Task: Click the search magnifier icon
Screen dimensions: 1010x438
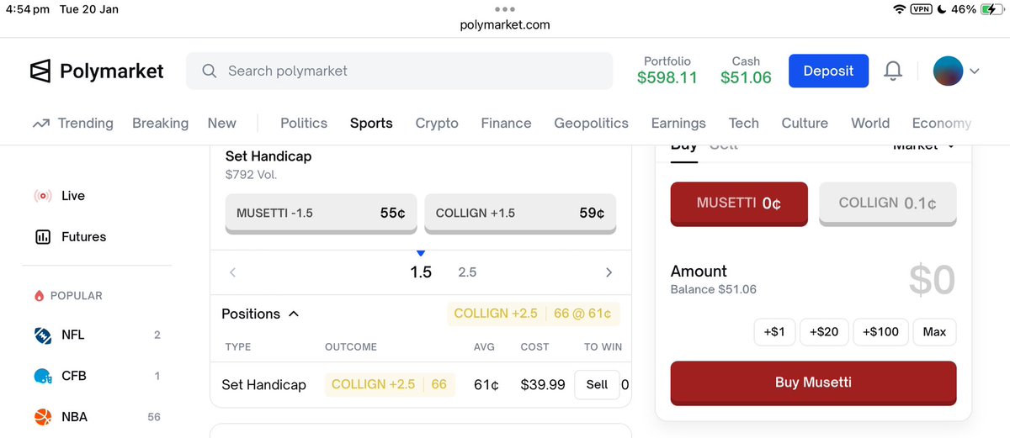Action: (210, 71)
